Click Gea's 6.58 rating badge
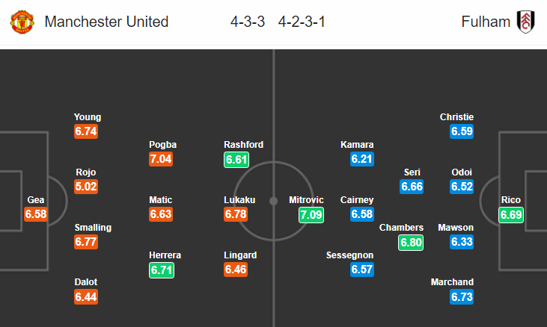Image resolution: width=547 pixels, height=327 pixels. [36, 214]
